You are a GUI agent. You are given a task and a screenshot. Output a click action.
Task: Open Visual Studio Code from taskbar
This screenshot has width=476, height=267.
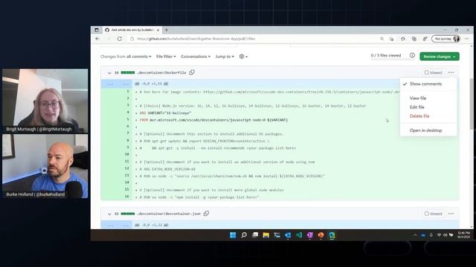[x=299, y=235]
